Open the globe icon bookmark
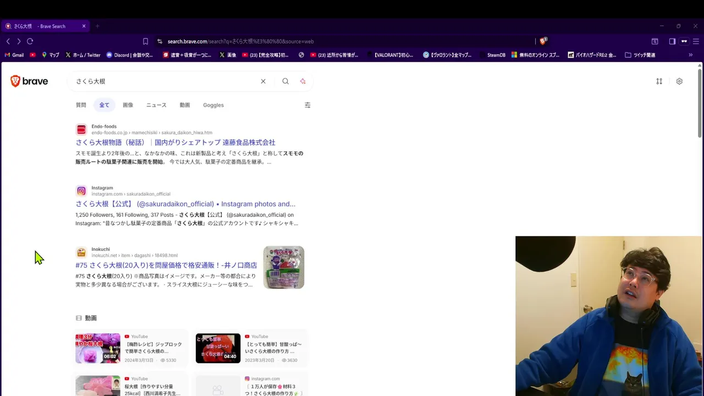 301,55
